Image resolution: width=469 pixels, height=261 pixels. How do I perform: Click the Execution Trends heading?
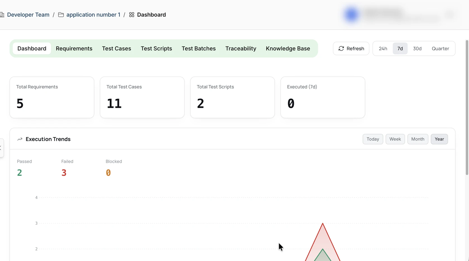click(x=48, y=139)
